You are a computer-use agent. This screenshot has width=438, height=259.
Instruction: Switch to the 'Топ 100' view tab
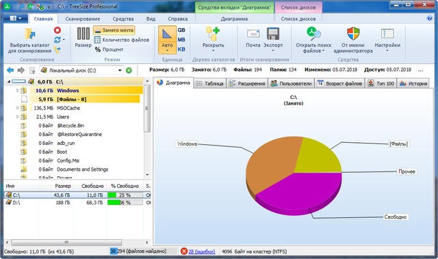pos(381,83)
